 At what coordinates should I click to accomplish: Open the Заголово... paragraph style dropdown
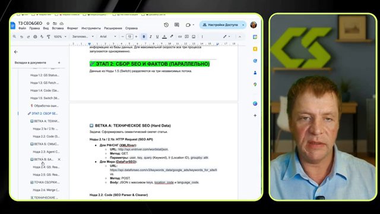(x=83, y=37)
